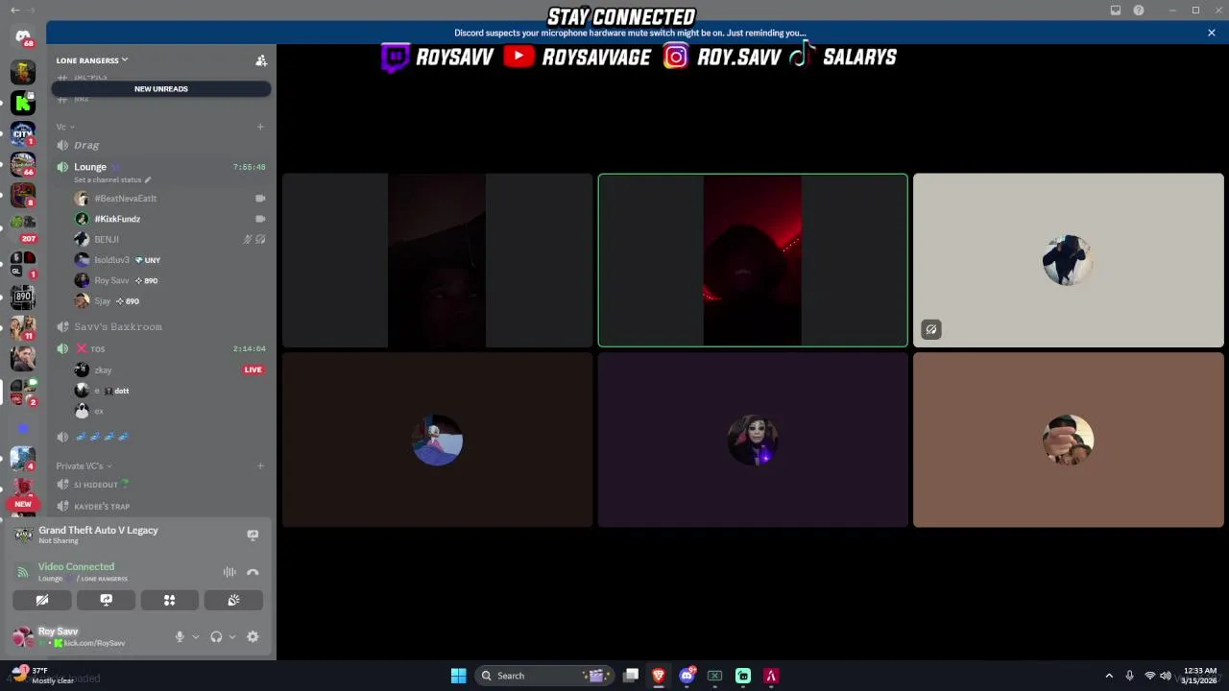Dismiss the microphone mute switch notice
The height and width of the screenshot is (691, 1229).
1212,33
